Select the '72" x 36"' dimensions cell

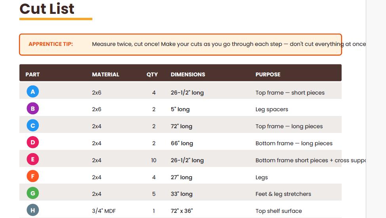click(182, 211)
